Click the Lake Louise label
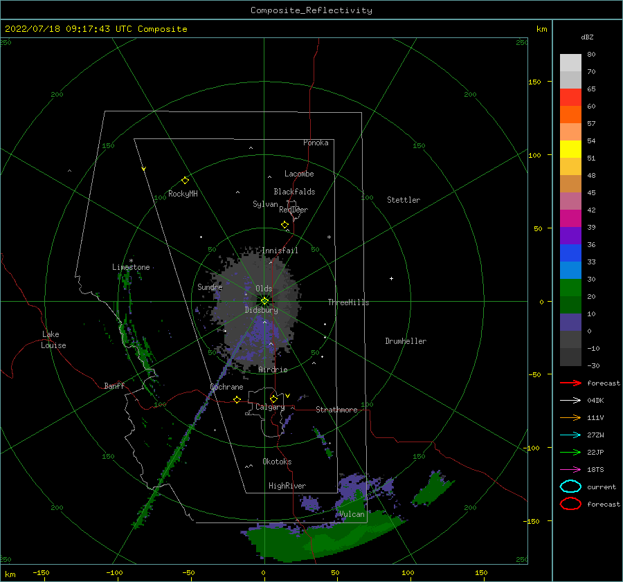Image resolution: width=623 pixels, height=582 pixels. point(53,340)
